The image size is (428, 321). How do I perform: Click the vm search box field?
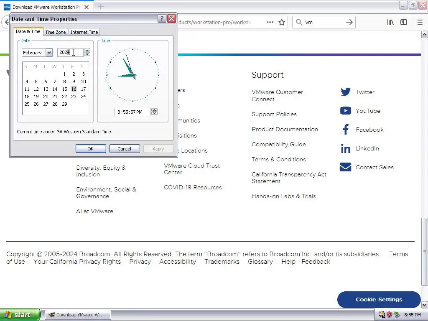324,23
